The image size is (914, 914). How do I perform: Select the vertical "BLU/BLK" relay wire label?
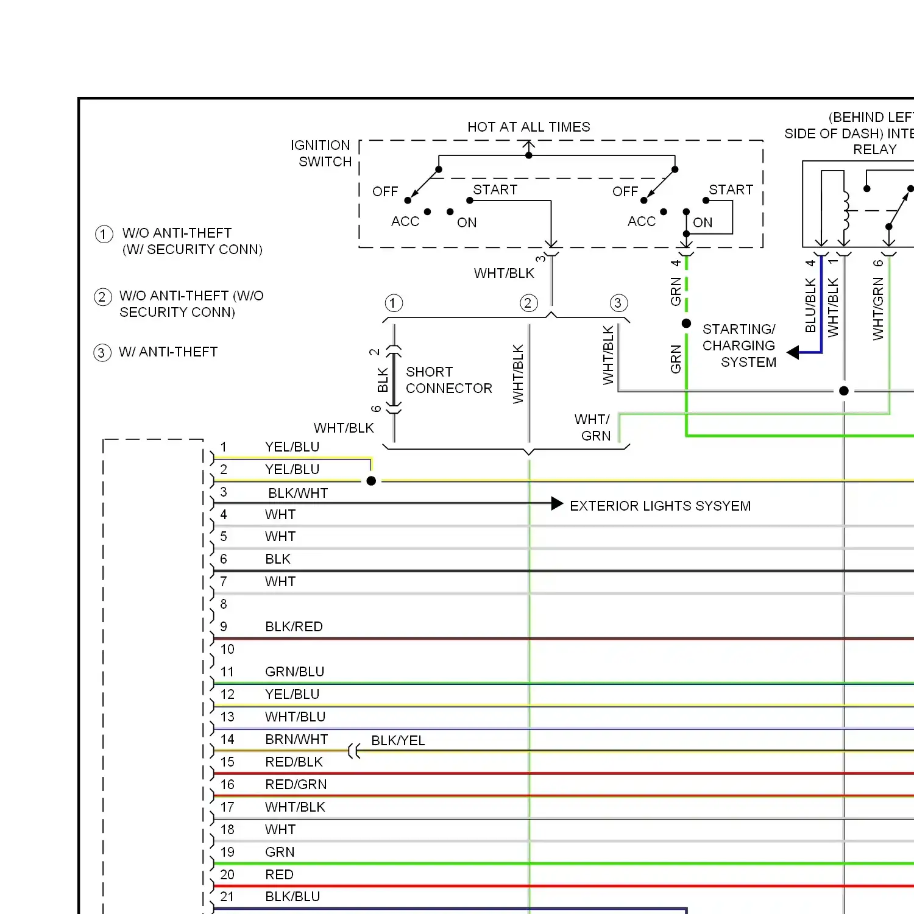810,305
